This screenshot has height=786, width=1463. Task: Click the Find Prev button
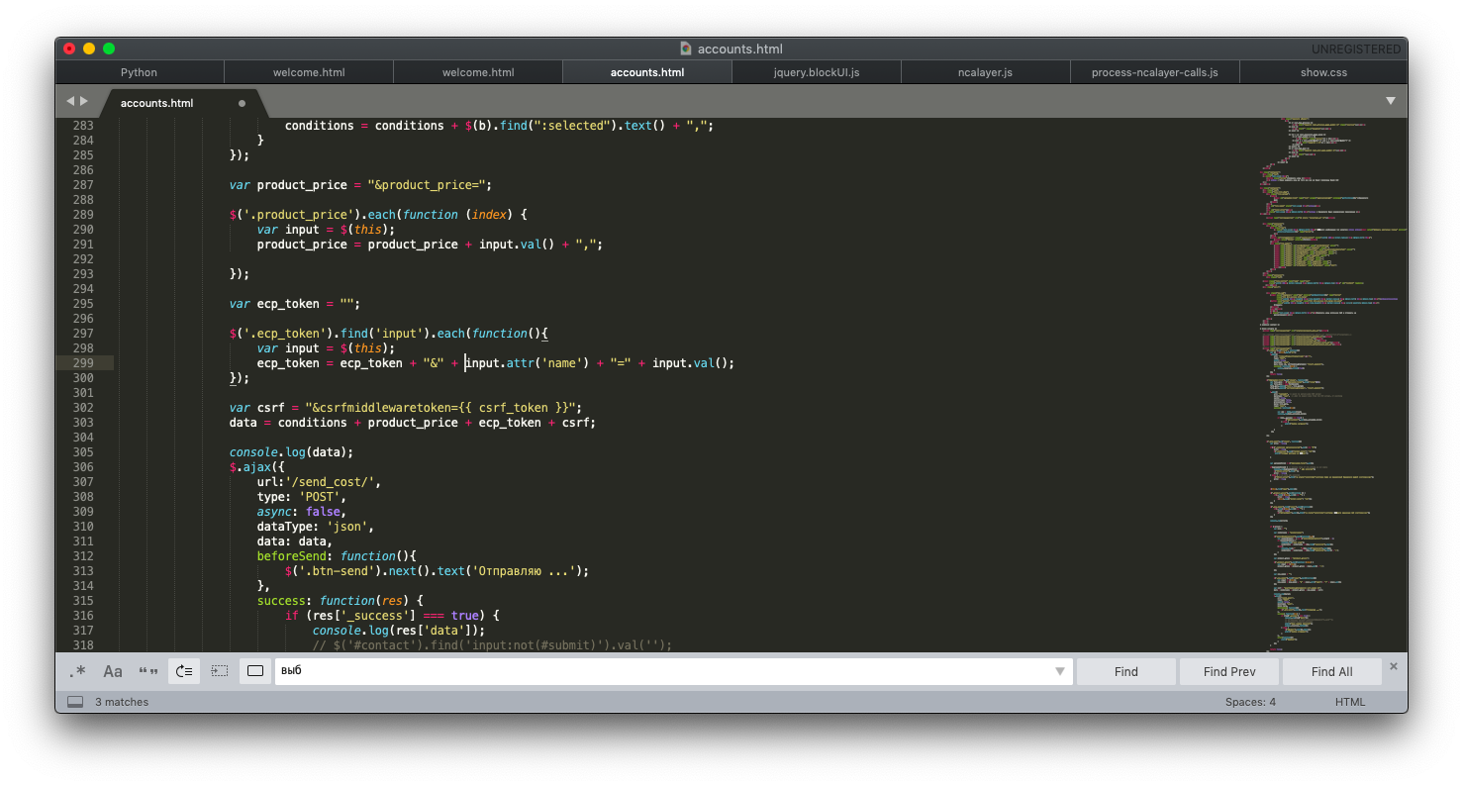click(x=1229, y=671)
